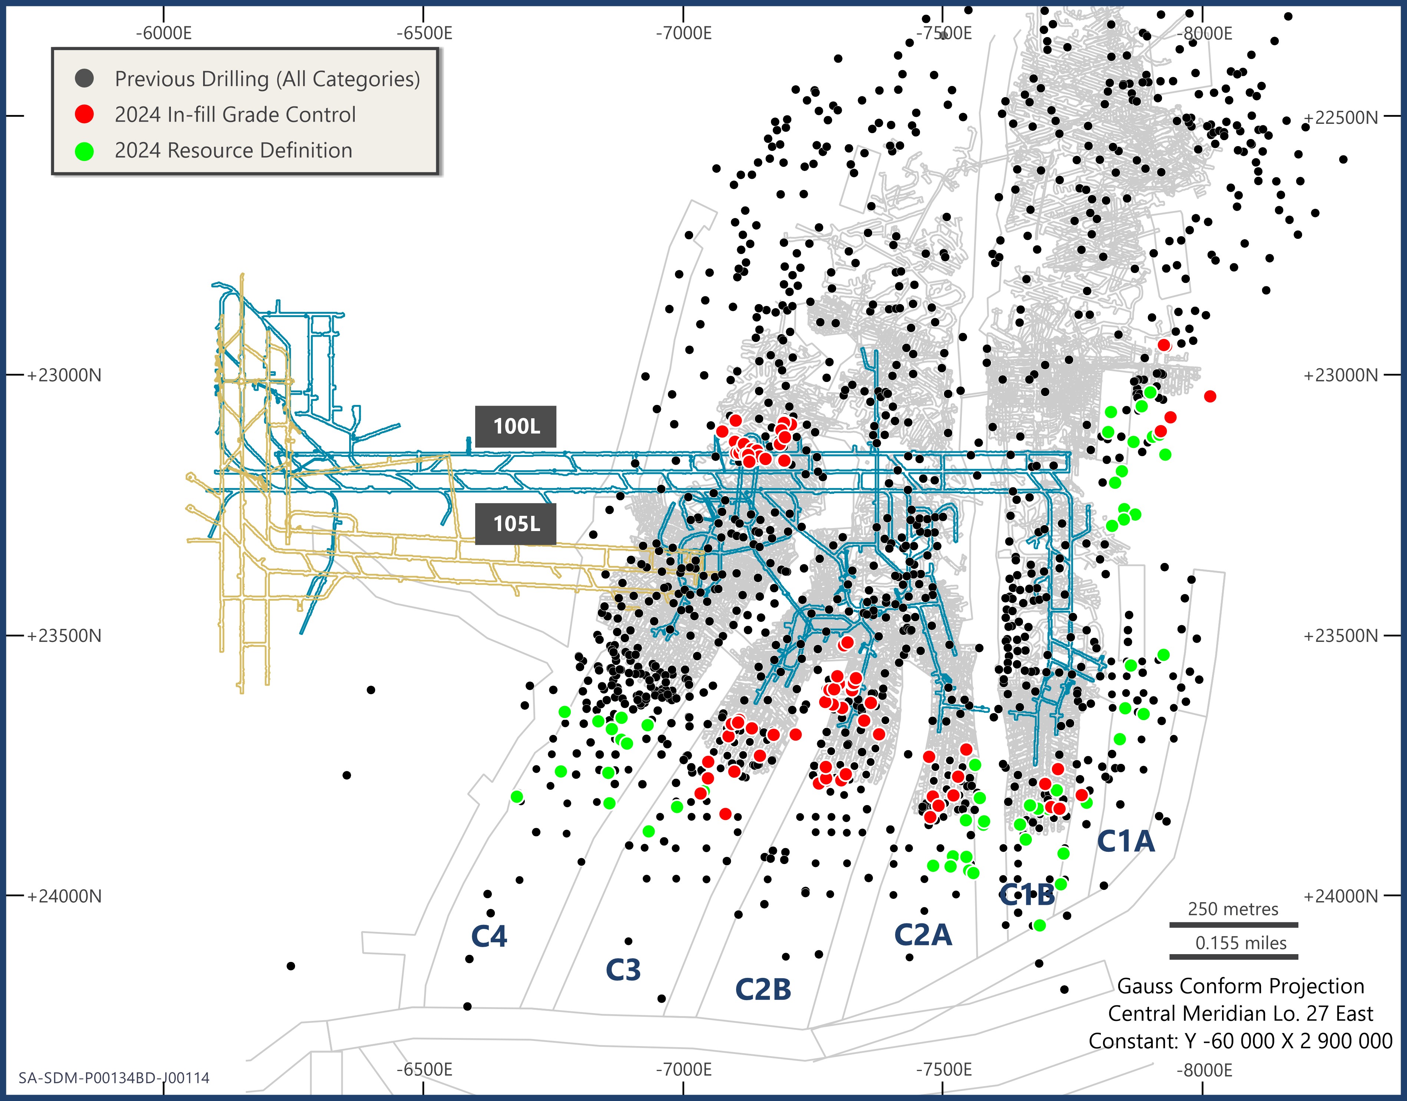
Task: Click the 250 metres scale bar text
Action: [1232, 909]
